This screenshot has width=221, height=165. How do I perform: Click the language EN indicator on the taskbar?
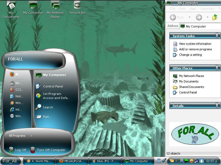coord(159,161)
